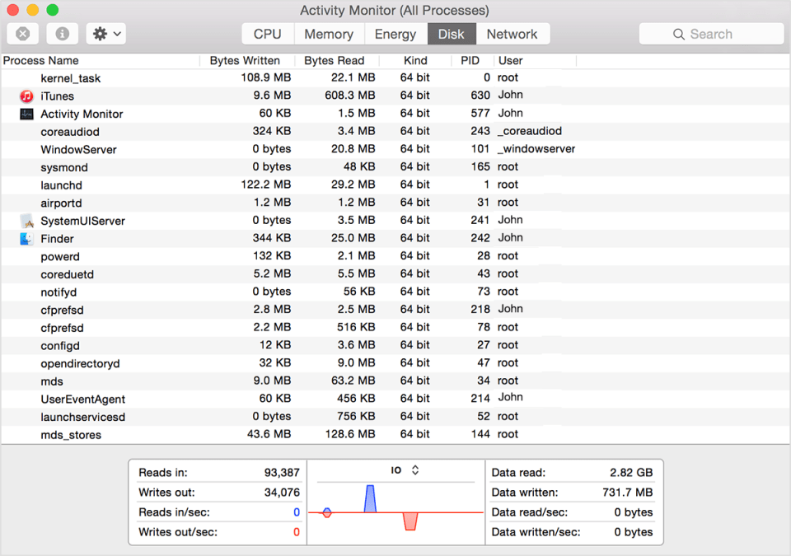Expand the Bytes Read column sort selector

(x=334, y=60)
